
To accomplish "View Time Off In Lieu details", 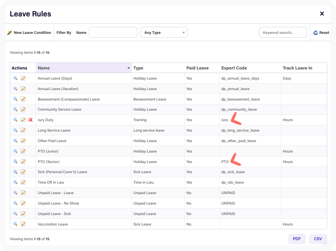I will [15, 182].
